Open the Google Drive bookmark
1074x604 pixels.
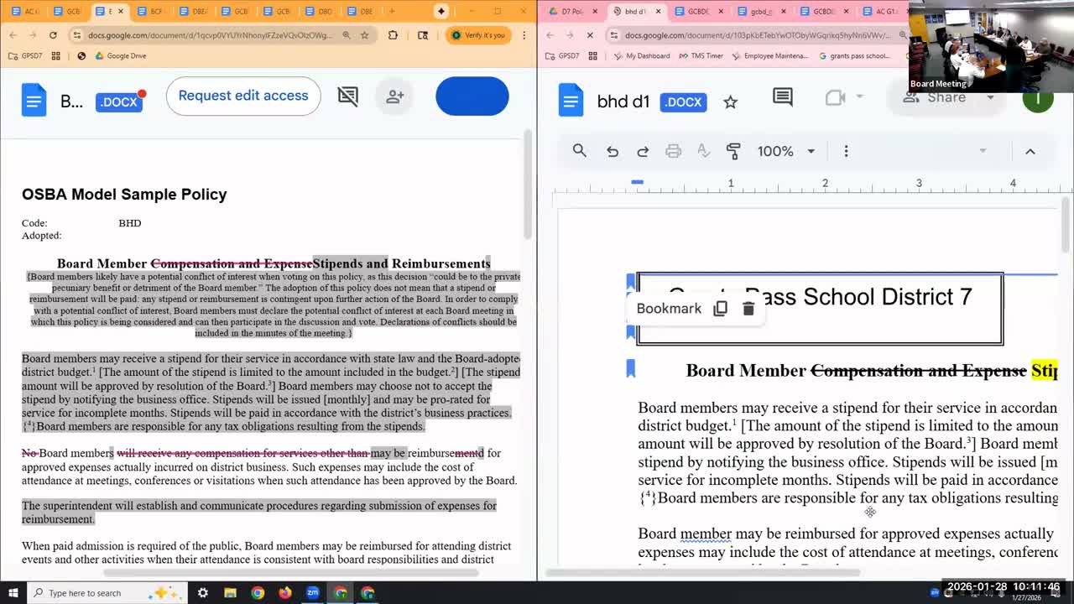pos(120,55)
